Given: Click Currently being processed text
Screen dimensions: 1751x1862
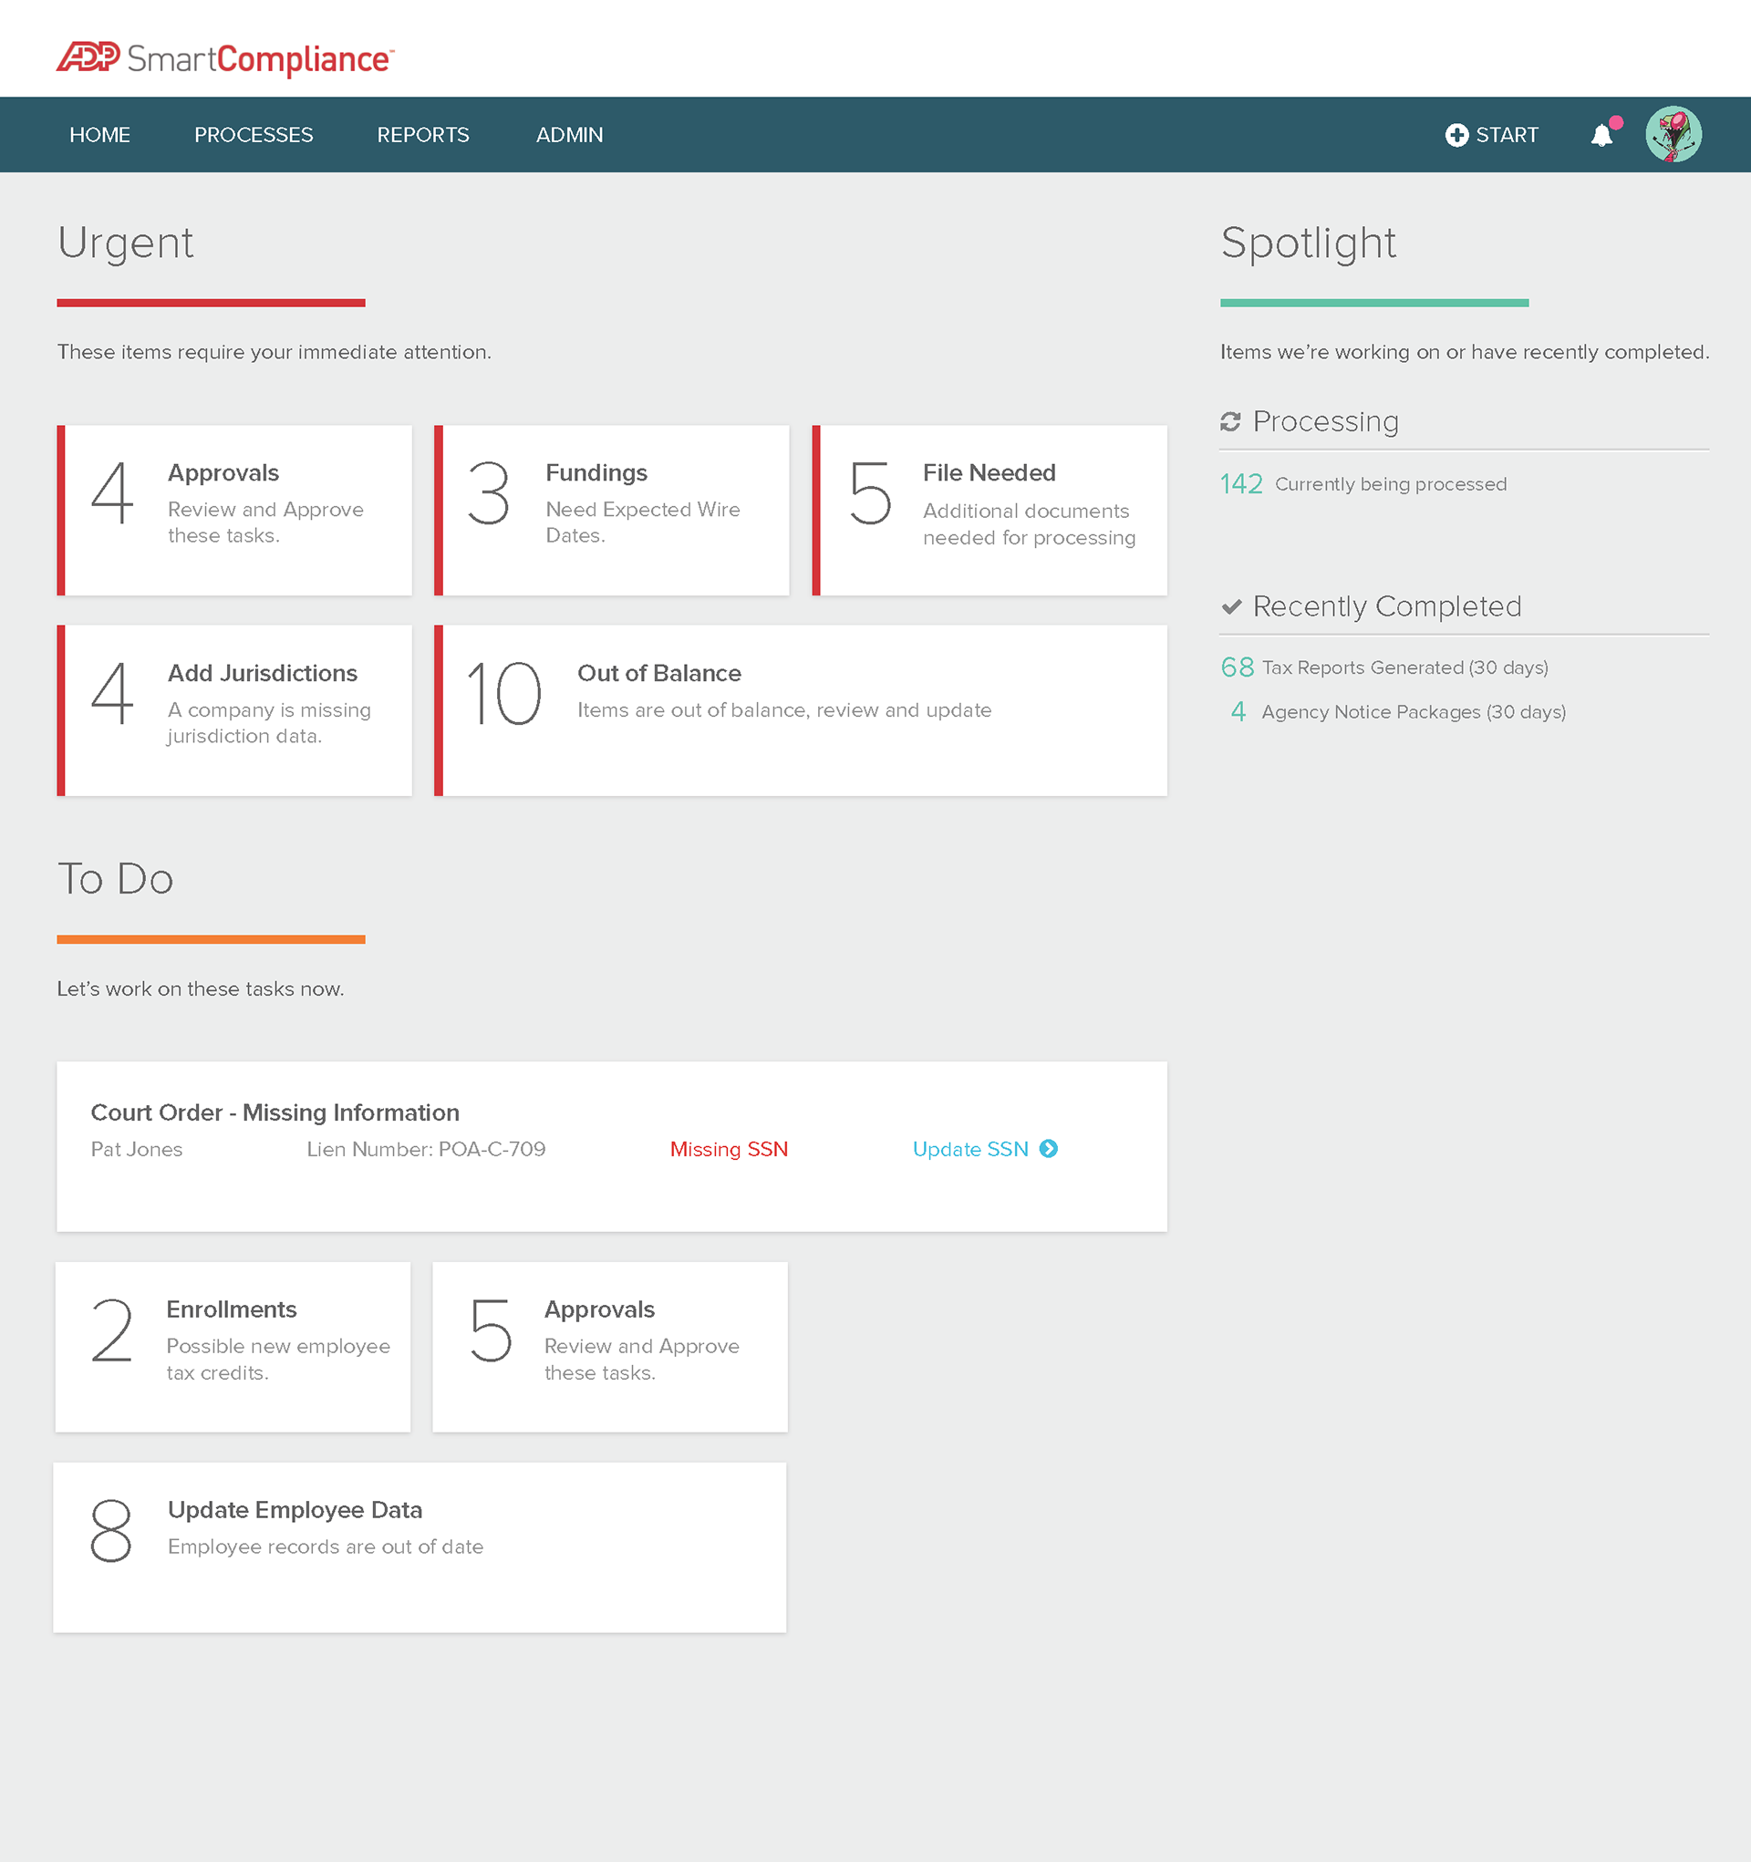Looking at the screenshot, I should coord(1390,484).
